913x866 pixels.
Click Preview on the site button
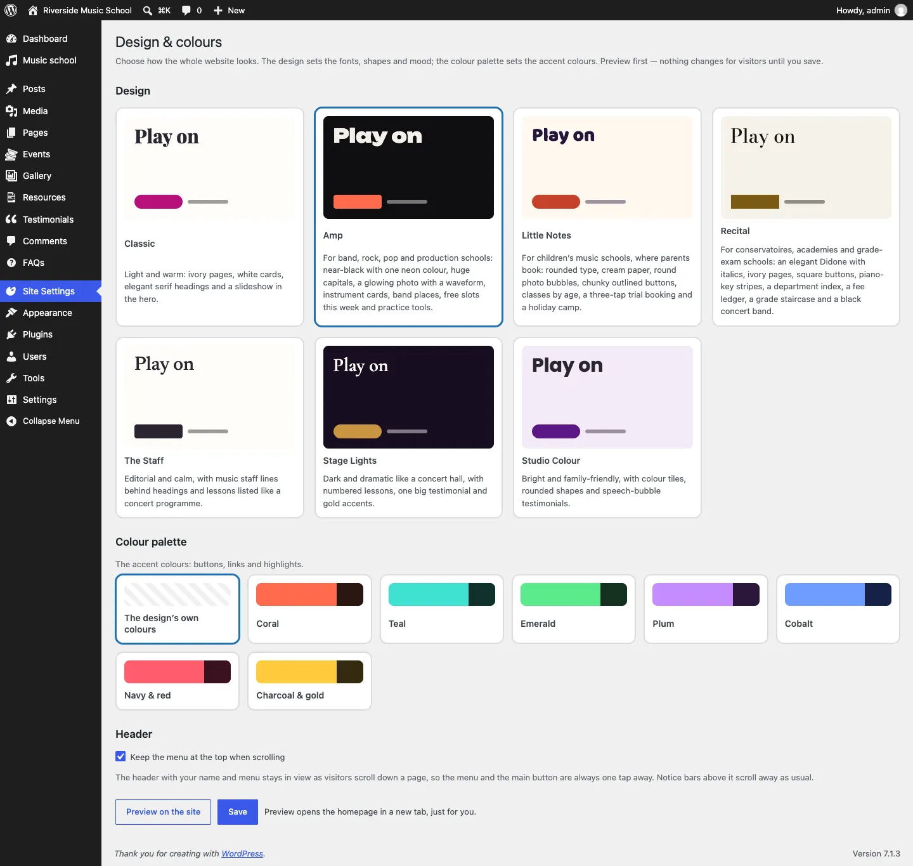[163, 812]
